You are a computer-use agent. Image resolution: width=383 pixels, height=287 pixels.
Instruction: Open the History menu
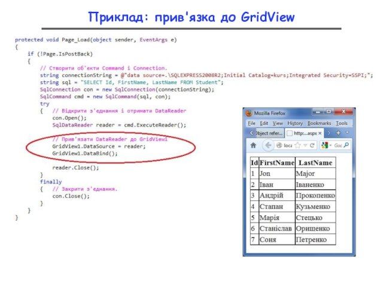(295, 123)
